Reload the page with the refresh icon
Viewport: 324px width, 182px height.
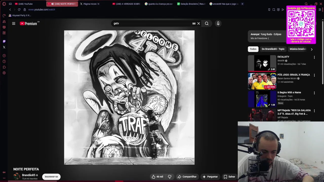(x=19, y=10)
